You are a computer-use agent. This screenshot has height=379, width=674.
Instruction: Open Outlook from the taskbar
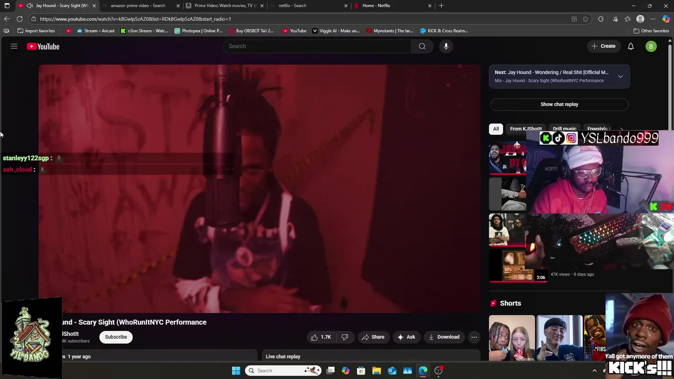click(392, 371)
